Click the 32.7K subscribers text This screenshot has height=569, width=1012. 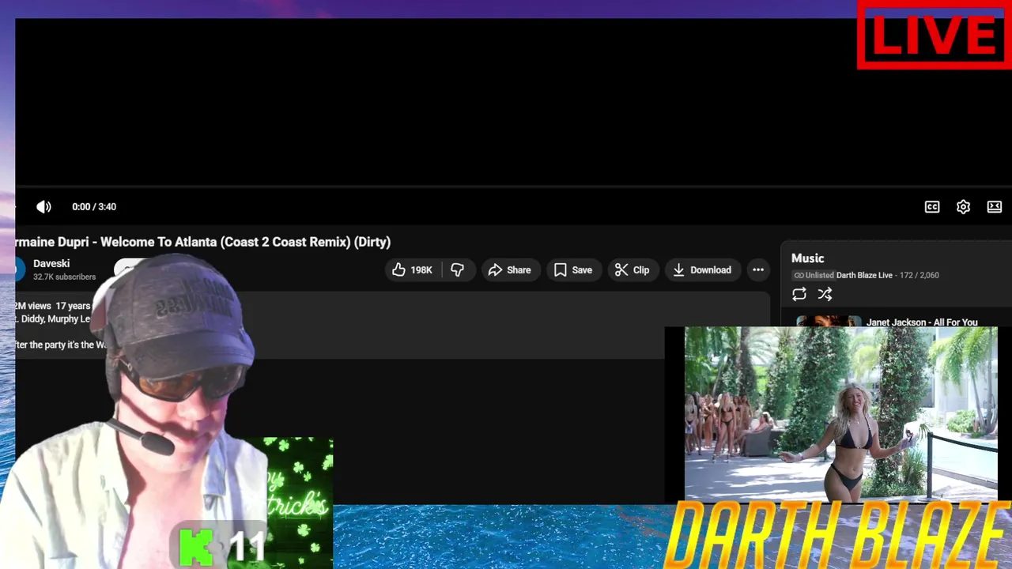click(x=64, y=277)
